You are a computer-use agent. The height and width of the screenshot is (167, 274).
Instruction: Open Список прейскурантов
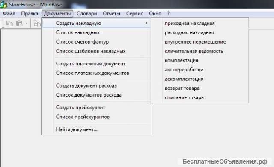pos(96,117)
